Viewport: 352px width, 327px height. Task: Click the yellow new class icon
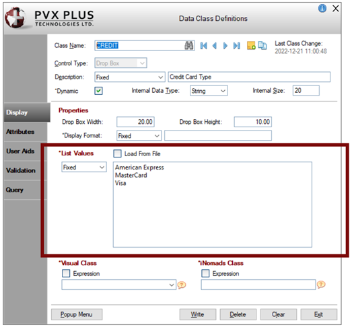pos(251,45)
